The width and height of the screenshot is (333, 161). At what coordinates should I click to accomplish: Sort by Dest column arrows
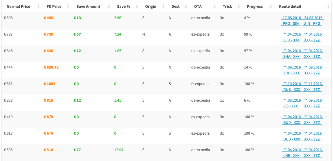point(186,7)
